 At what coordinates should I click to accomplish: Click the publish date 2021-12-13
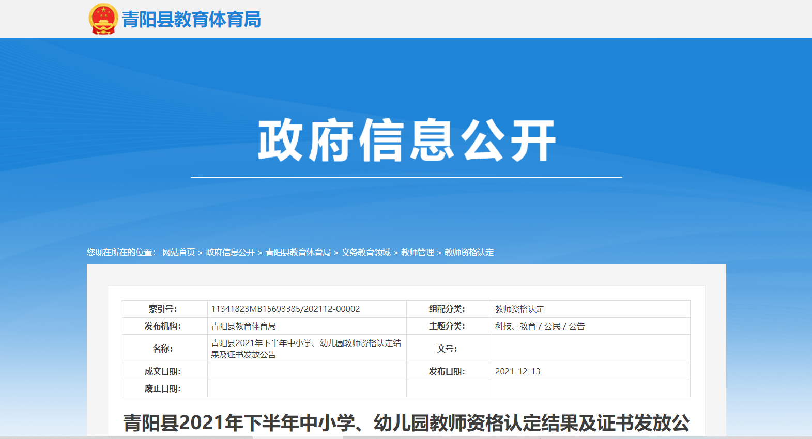point(517,371)
